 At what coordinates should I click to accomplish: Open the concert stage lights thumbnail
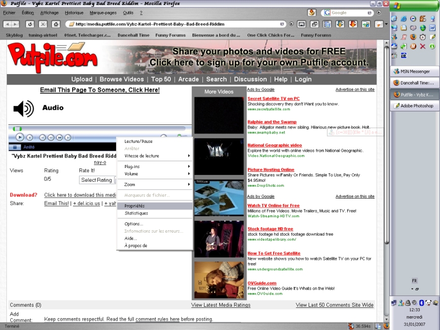[x=219, y=156]
